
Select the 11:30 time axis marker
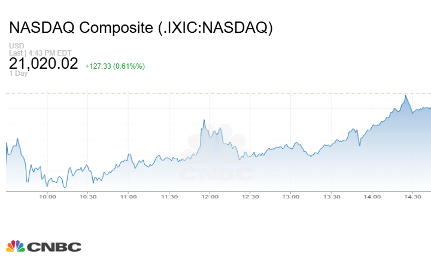[x=169, y=197]
